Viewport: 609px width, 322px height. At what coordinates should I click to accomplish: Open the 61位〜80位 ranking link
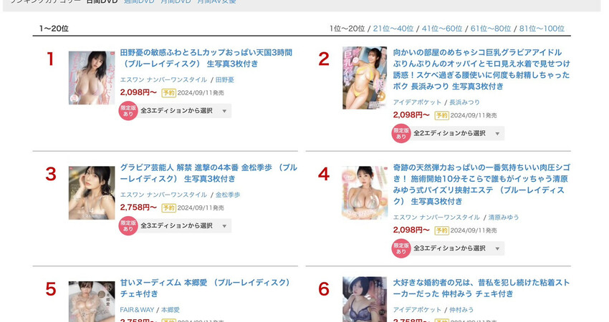(491, 29)
